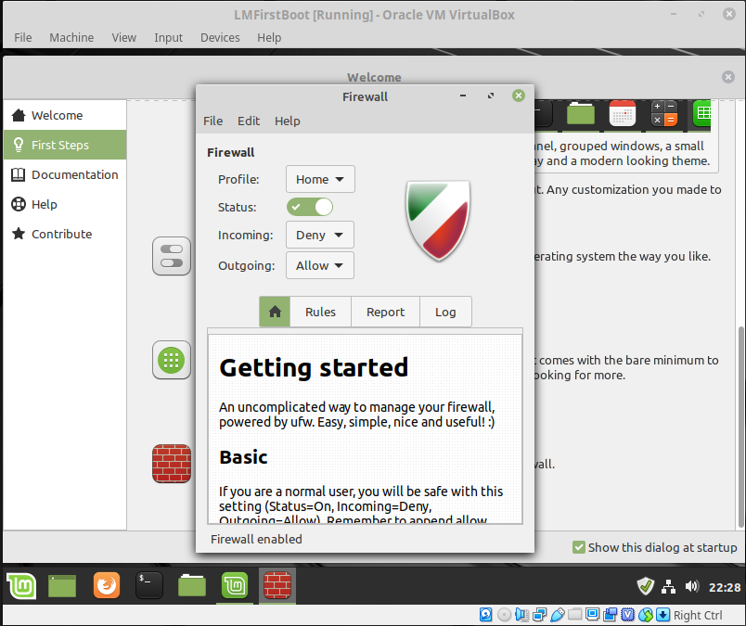Open the green Software Manager grid icon
Image resolution: width=746 pixels, height=626 pixels.
tap(172, 360)
